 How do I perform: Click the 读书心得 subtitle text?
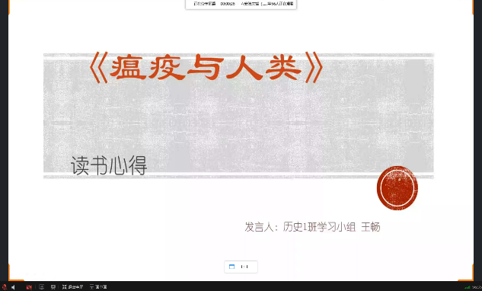(x=109, y=165)
